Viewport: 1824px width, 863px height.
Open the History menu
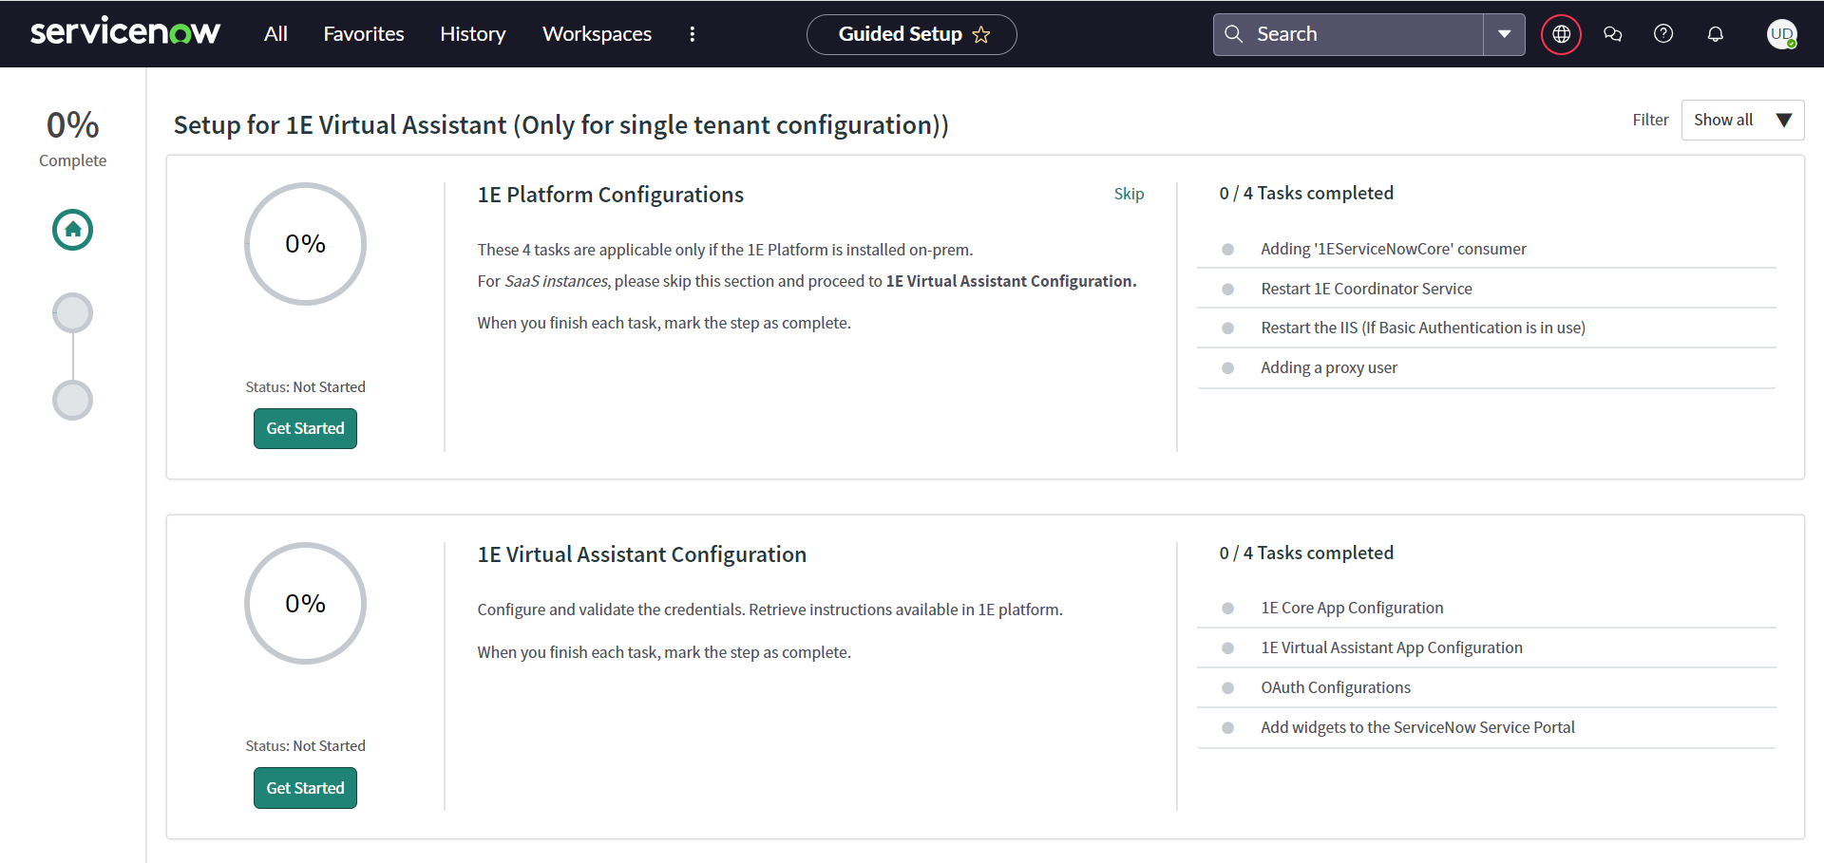[472, 34]
